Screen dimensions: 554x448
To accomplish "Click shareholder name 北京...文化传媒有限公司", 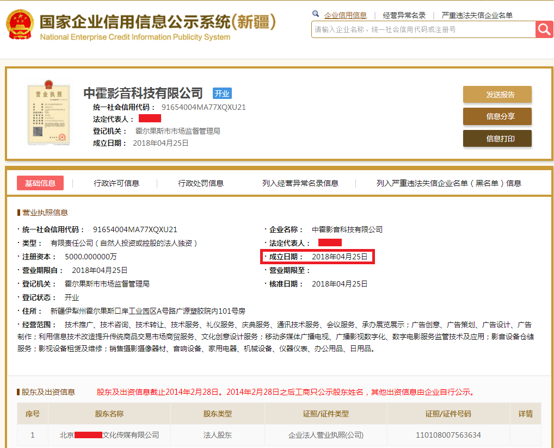I will point(109,435).
